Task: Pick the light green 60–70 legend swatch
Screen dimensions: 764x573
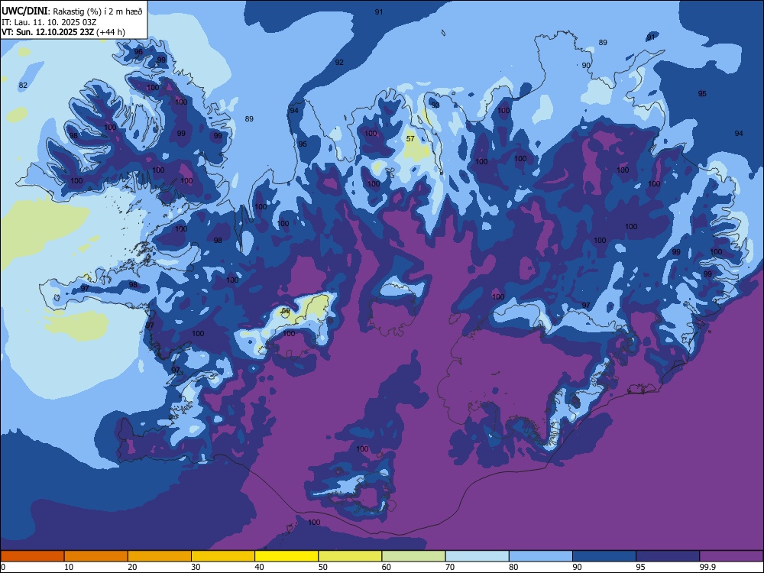Action: click(413, 556)
